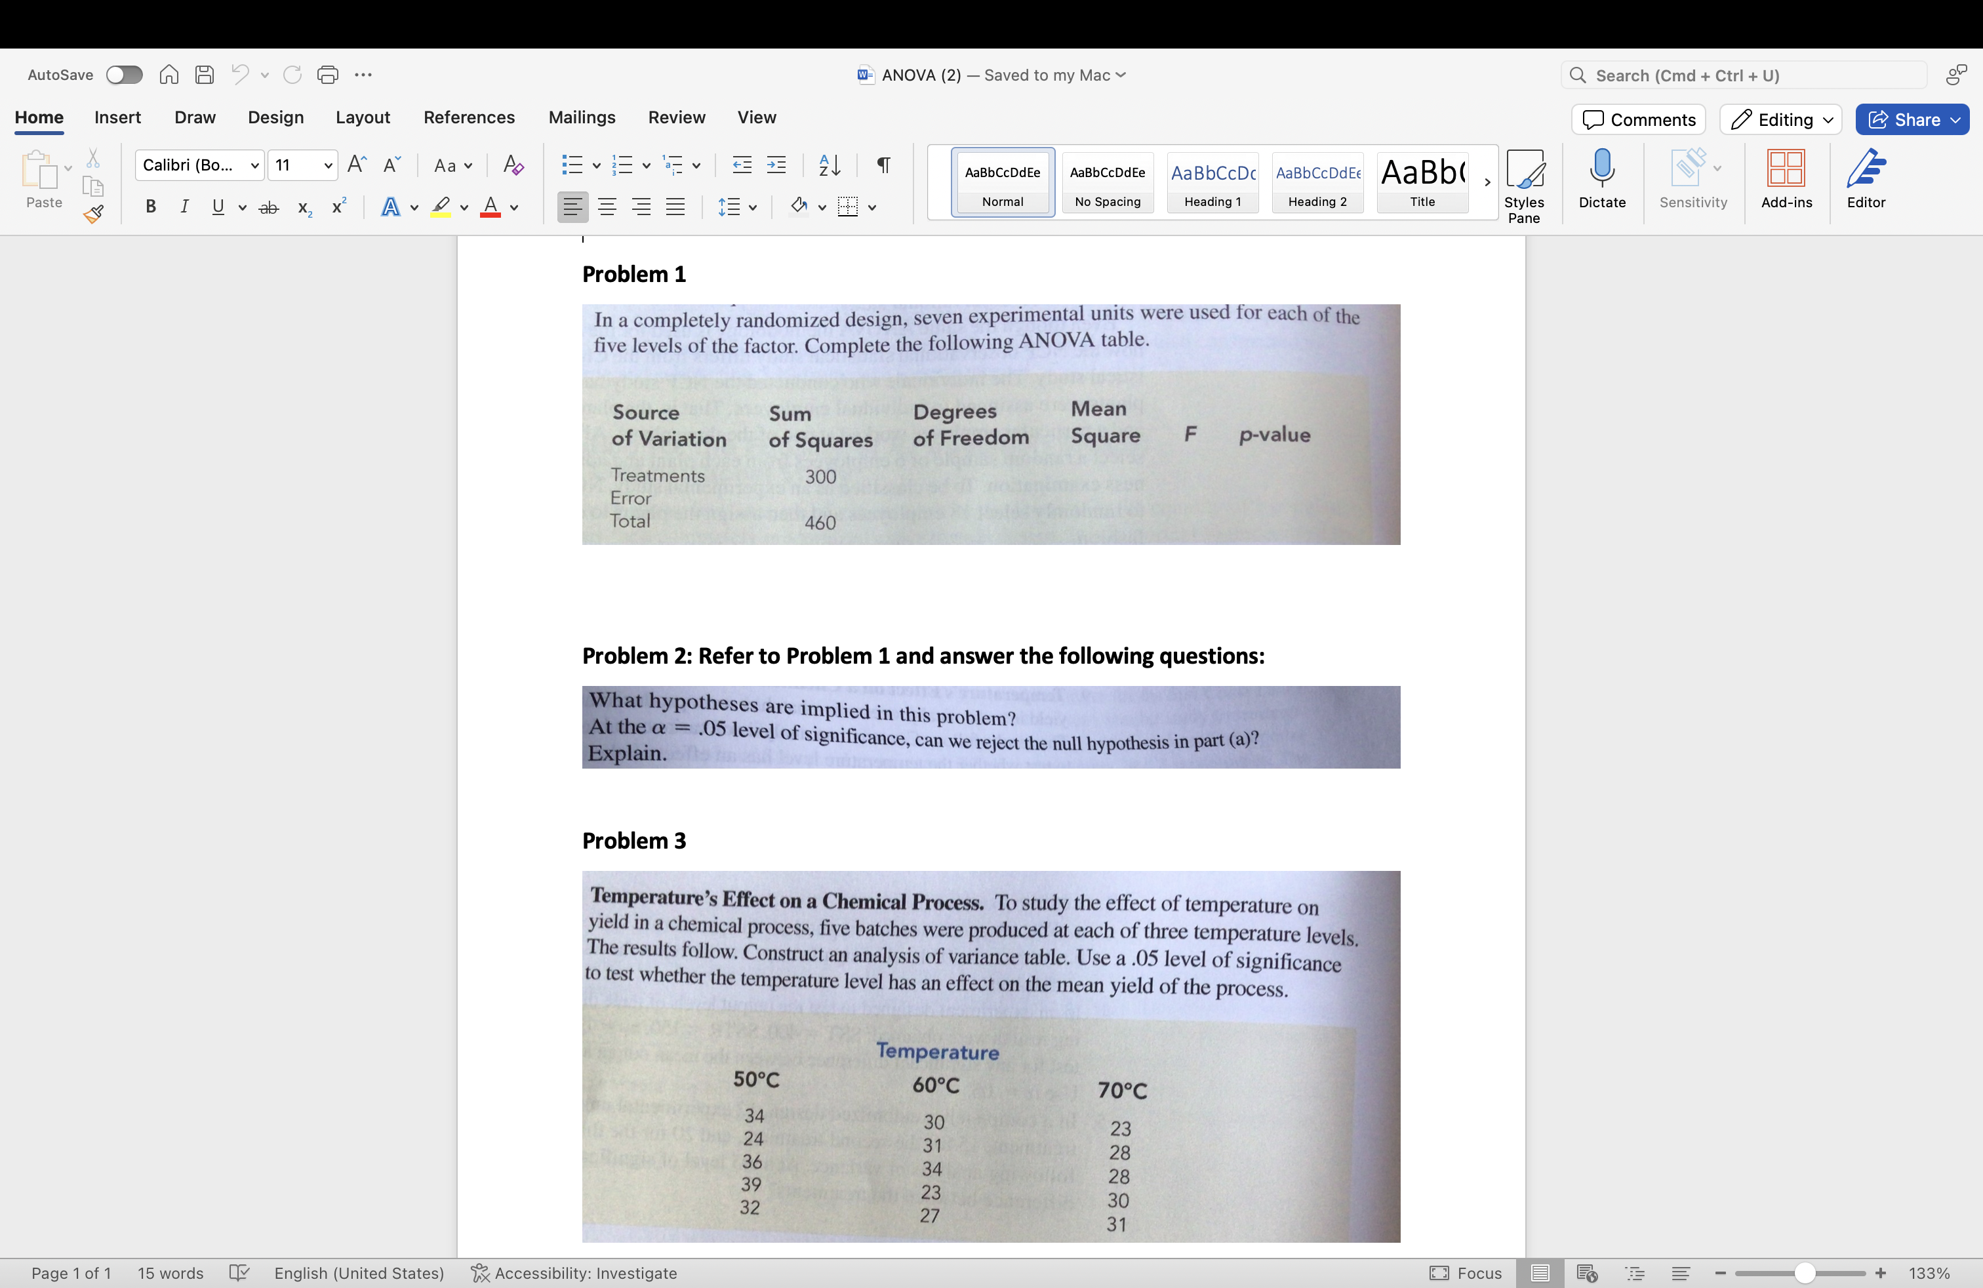
Task: Toggle Italic formatting
Action: [x=184, y=207]
